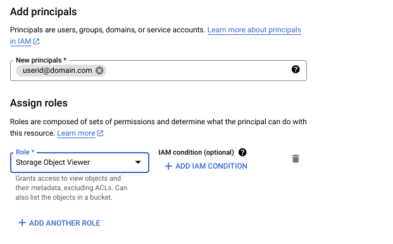Open Learn more about principals link
Screen dimensions: 393x244
click(x=254, y=30)
